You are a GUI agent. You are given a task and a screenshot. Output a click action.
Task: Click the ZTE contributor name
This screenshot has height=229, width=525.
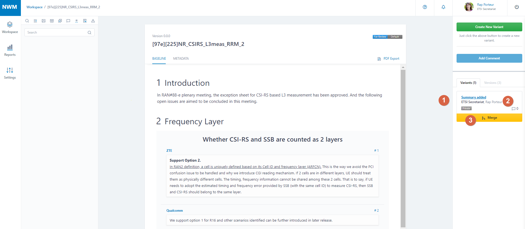point(169,151)
